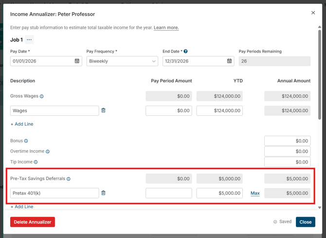Close the Income Annualizer dialog with X
326x238 pixels.
(313, 13)
